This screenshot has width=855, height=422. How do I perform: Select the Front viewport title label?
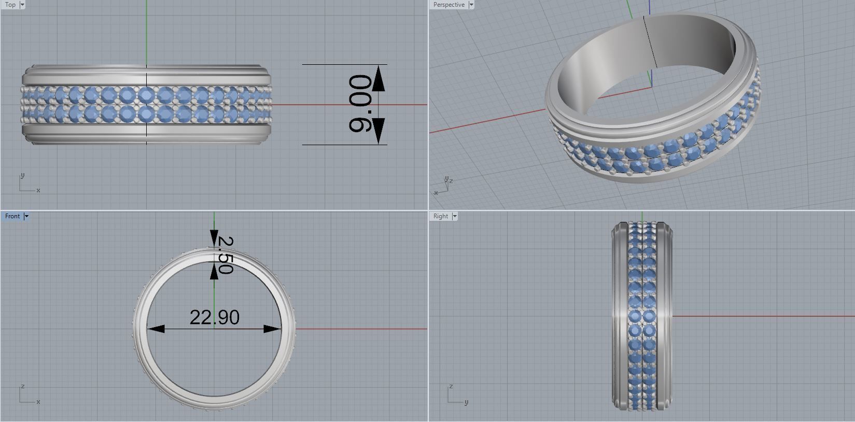pyautogui.click(x=12, y=216)
